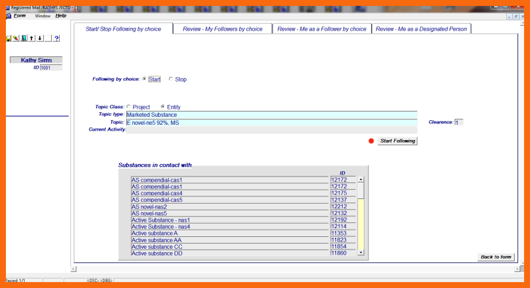
Task: Click the blue question mark help icon
Action: (x=57, y=38)
